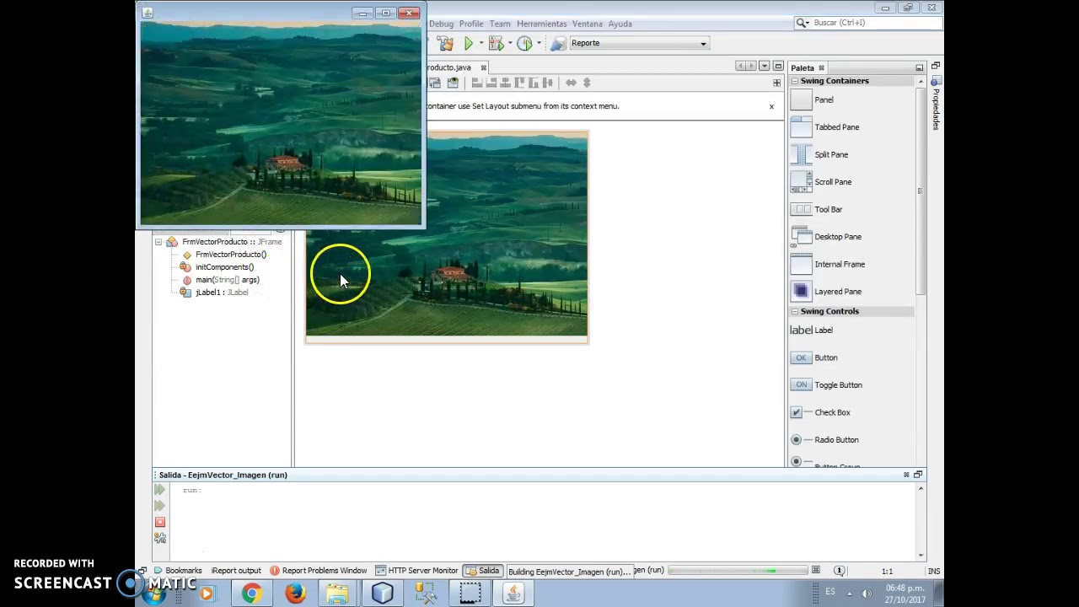Select jLabel1 : JLabel tree node

point(221,293)
